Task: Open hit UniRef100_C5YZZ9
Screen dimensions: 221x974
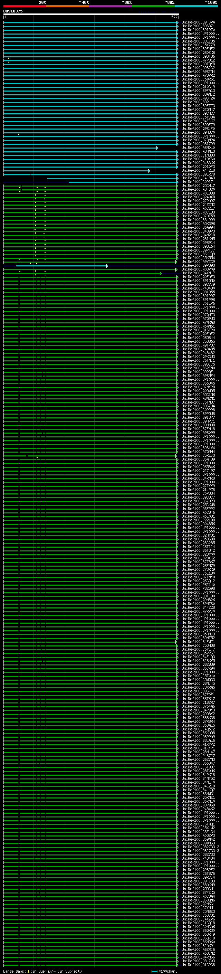Action: coord(198,45)
